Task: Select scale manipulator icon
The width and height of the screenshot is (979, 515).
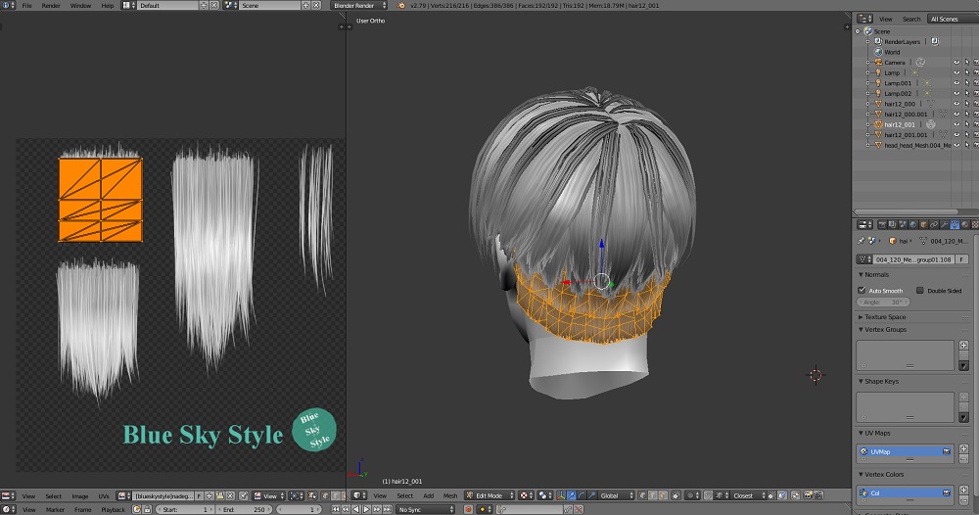Action: tap(592, 495)
